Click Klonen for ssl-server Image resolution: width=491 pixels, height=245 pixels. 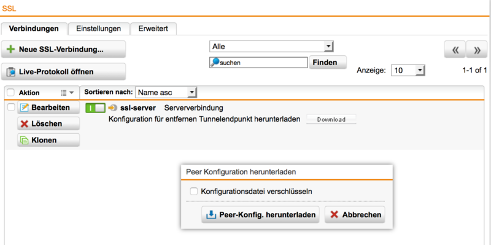[x=48, y=140]
